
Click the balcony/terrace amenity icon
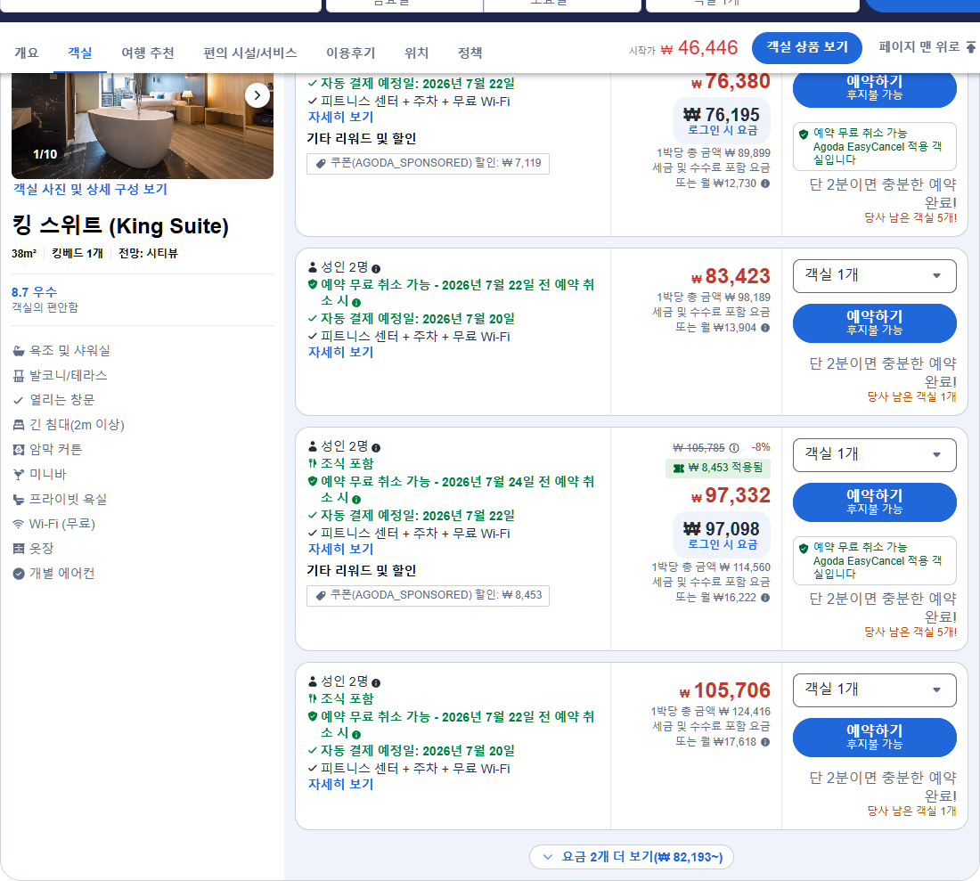pos(19,376)
